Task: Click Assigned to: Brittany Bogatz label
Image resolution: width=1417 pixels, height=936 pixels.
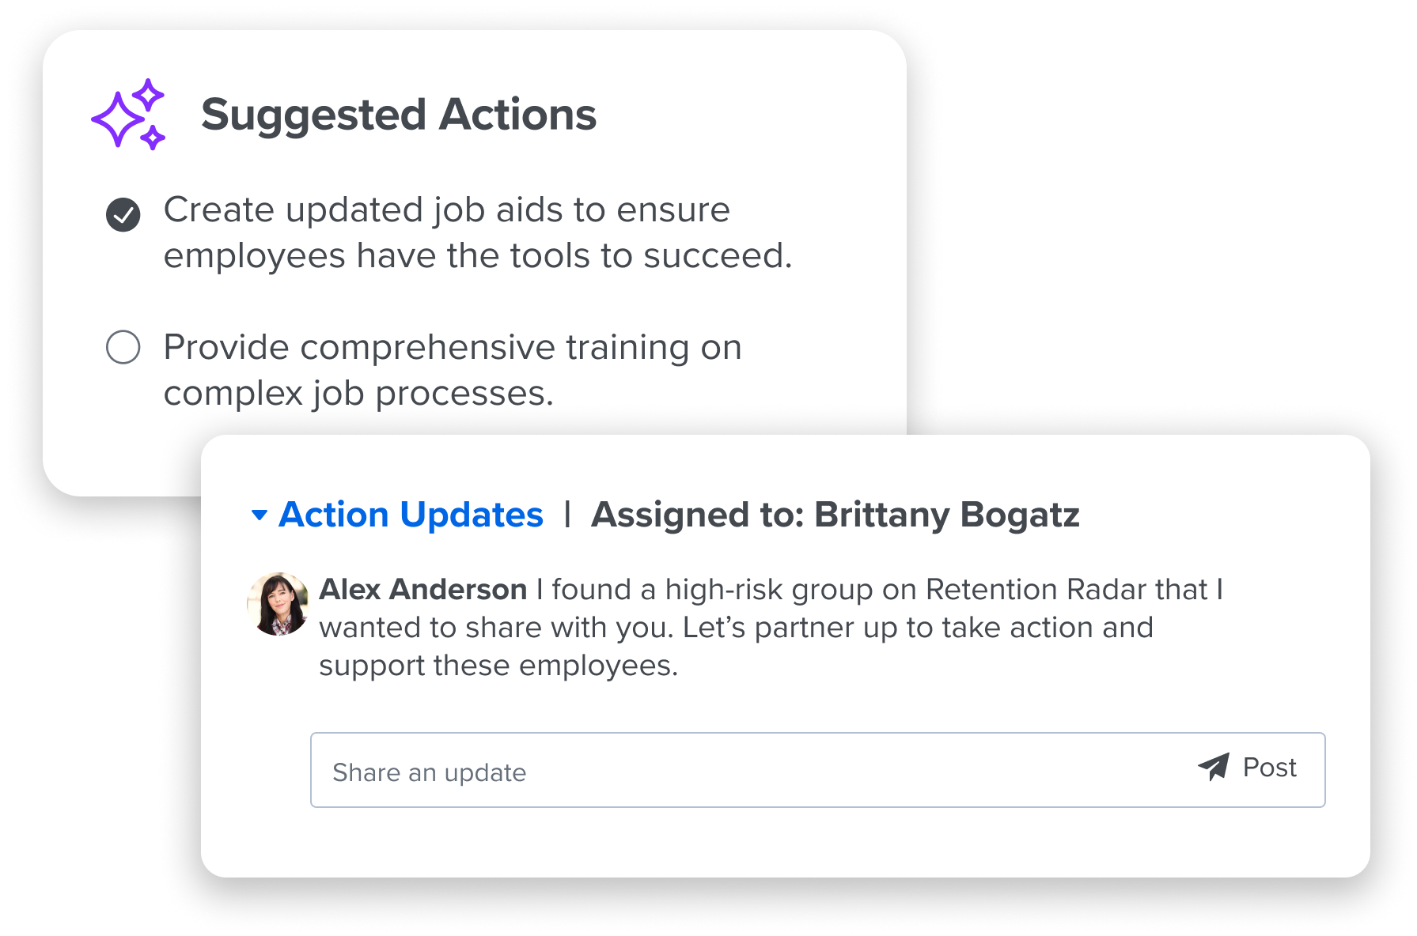Action: pos(835,515)
